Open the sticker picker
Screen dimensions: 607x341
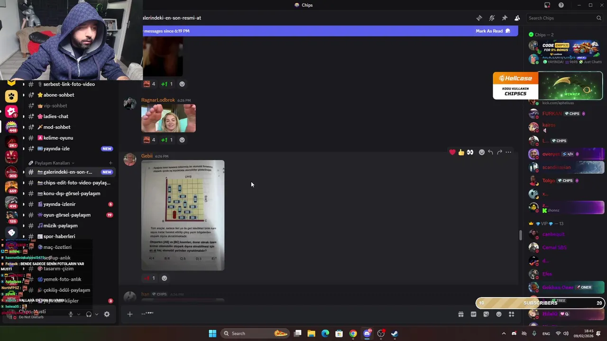click(x=486, y=314)
